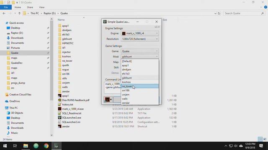268x150 pixels.
Task: Select the zendar shortcut file
Action: (x=66, y=126)
